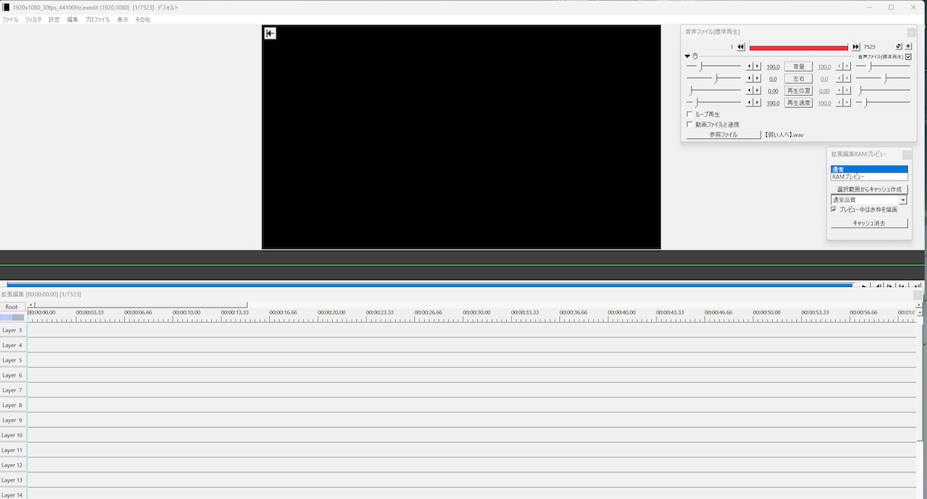Open the 通常品質 quality dropdown
927x499 pixels.
[x=903, y=201]
